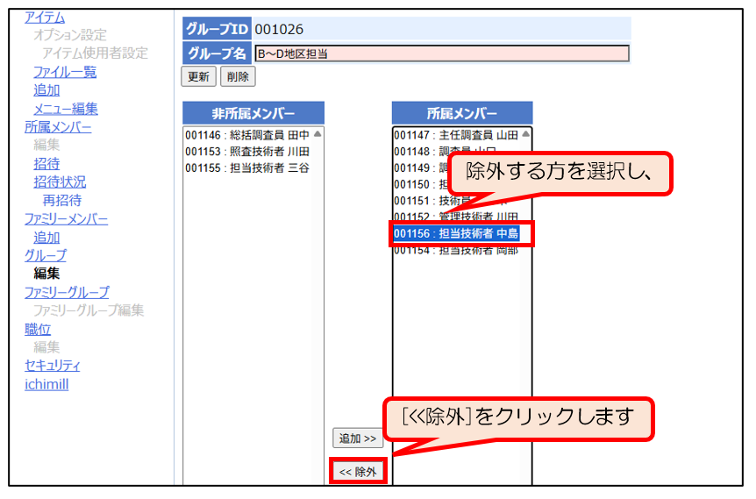Select 001146 総括調査員 田中 in non-members
This screenshot has height=499, width=756.
click(x=246, y=135)
